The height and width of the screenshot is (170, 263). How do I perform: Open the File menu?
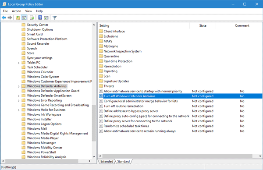click(x=5, y=11)
